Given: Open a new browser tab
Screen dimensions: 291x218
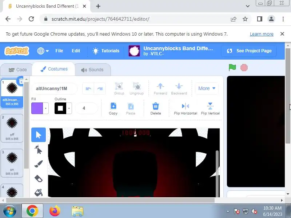Looking at the screenshot, I should coord(98,6).
